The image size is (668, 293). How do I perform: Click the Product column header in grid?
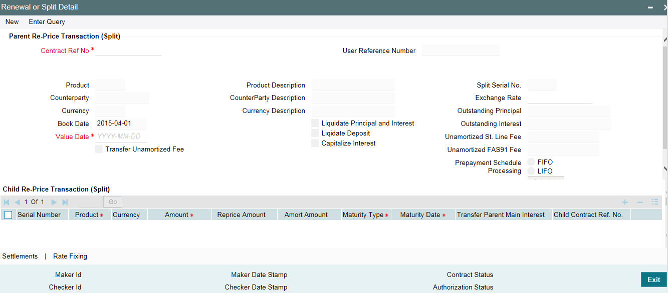pos(89,214)
